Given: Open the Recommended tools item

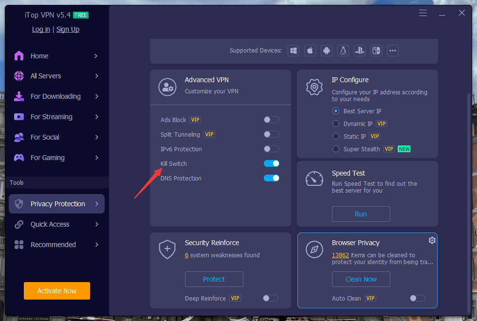Looking at the screenshot, I should point(56,245).
